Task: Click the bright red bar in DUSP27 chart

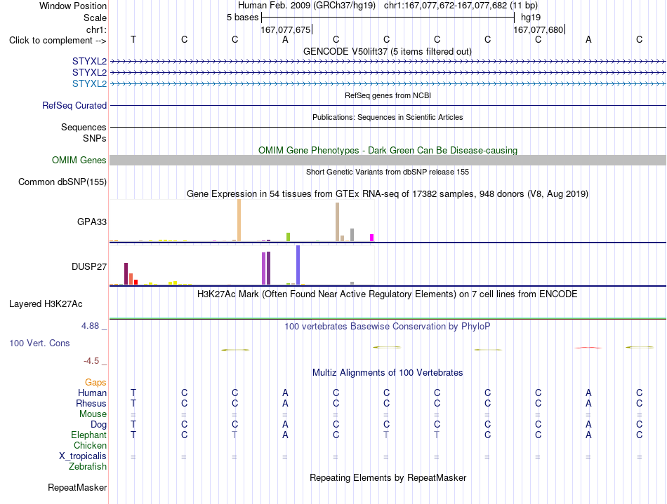Action: pyautogui.click(x=136, y=282)
